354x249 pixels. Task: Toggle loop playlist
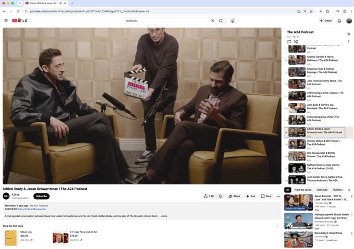tap(289, 42)
